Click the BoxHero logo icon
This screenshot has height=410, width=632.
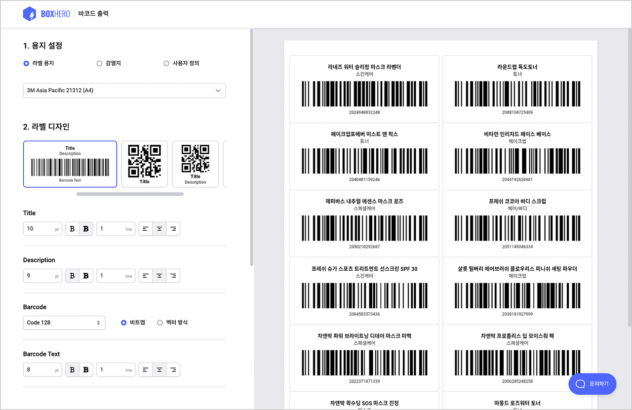[30, 14]
